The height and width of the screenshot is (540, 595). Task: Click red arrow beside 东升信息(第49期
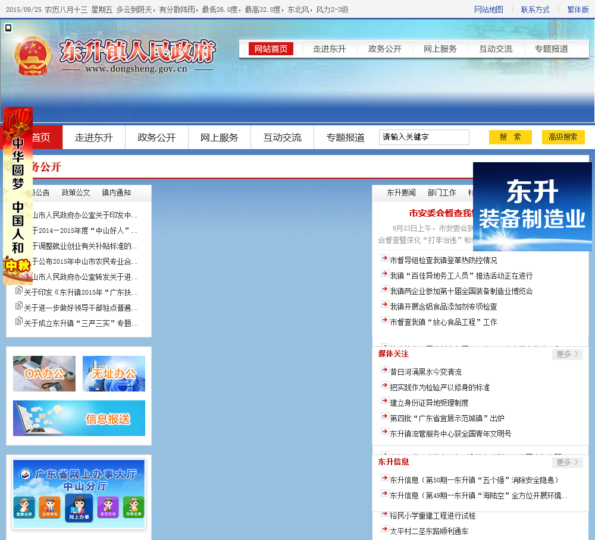click(385, 494)
